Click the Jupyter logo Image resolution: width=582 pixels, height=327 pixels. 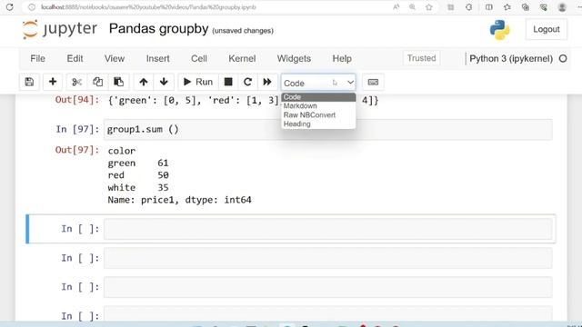(60, 29)
